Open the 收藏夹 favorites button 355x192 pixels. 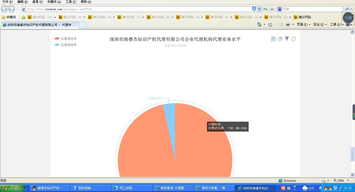click(x=9, y=17)
